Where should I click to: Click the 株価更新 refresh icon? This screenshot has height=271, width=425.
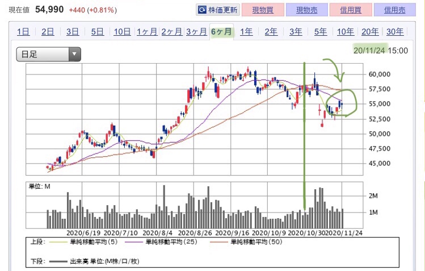tap(202, 10)
